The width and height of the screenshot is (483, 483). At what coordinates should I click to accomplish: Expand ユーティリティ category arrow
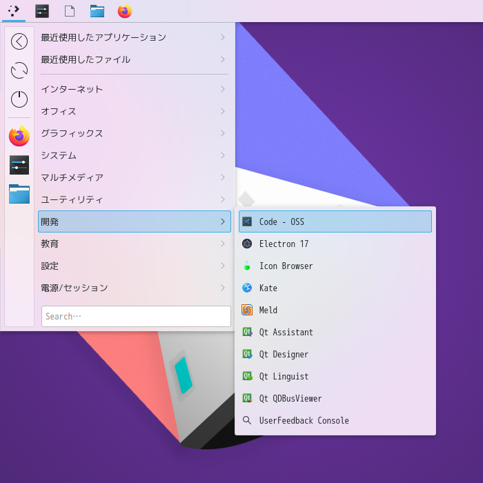(223, 199)
